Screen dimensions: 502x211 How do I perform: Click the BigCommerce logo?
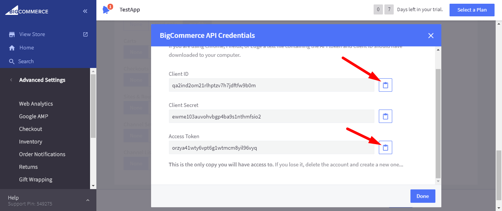(x=27, y=10)
